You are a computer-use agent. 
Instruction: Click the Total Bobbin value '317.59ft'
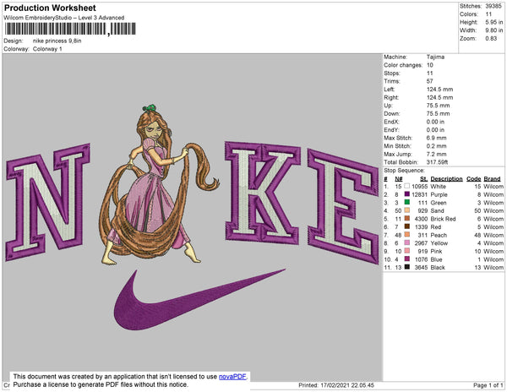click(437, 162)
